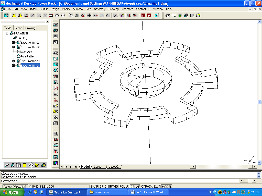
Task: Click the drawing area scroll up arrow
Action: click(259, 22)
